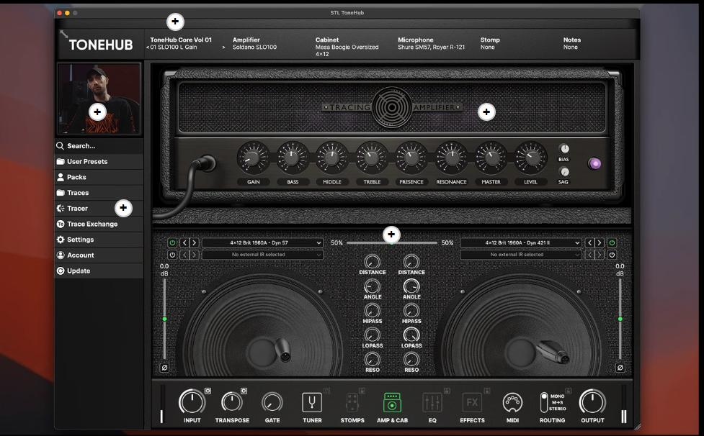This screenshot has width=704, height=436.
Task: Click the Tracer sidebar icon
Action: pyautogui.click(x=60, y=209)
